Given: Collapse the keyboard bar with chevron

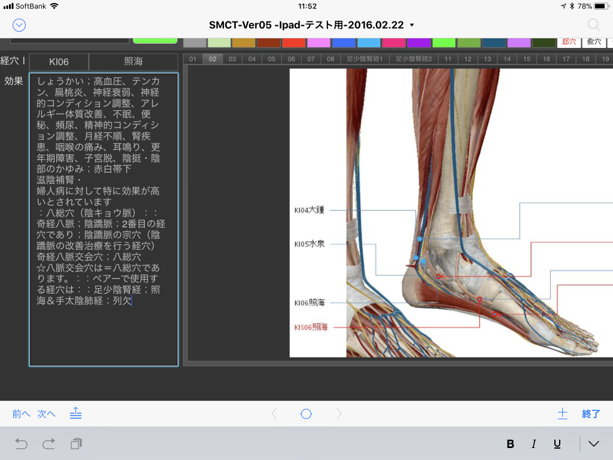Looking at the screenshot, I should [x=593, y=444].
